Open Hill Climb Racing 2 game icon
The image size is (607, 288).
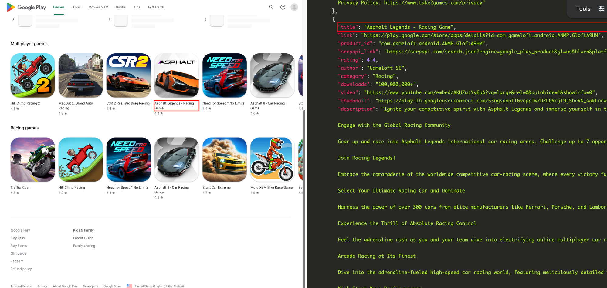pyautogui.click(x=33, y=75)
